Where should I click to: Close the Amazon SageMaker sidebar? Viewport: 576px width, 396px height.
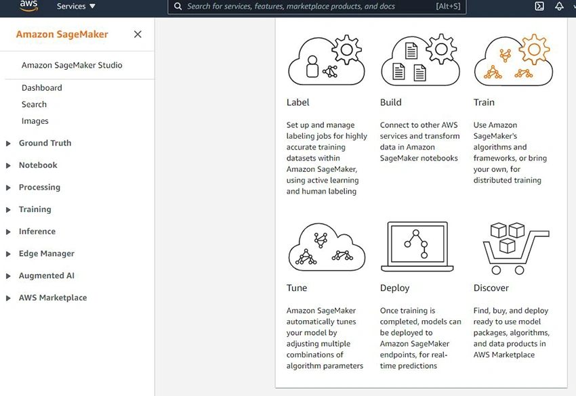(x=138, y=34)
